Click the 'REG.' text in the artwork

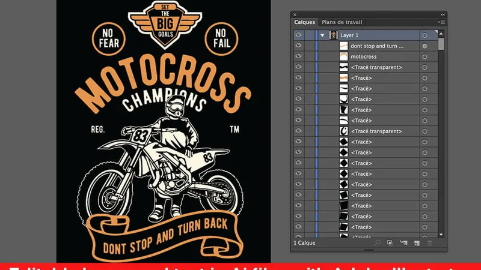pyautogui.click(x=97, y=130)
